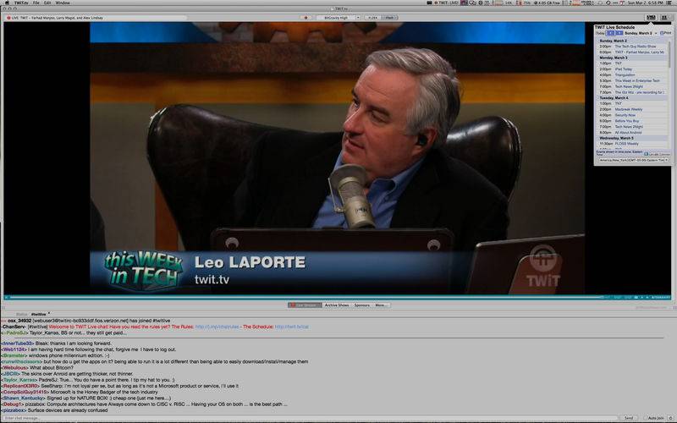Click the InnerTube33 username in chat
677x423 pixels.
click(x=18, y=343)
